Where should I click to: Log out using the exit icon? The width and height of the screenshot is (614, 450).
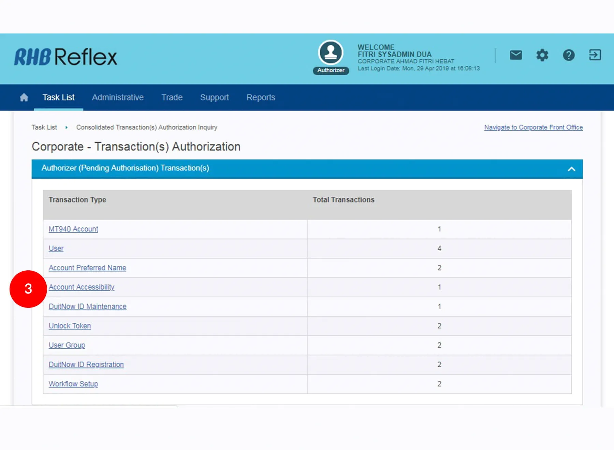(x=595, y=55)
